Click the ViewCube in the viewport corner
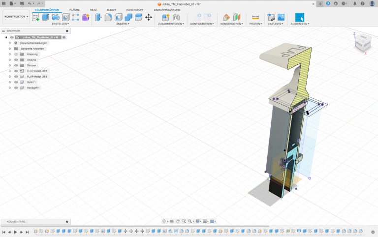 (362, 41)
